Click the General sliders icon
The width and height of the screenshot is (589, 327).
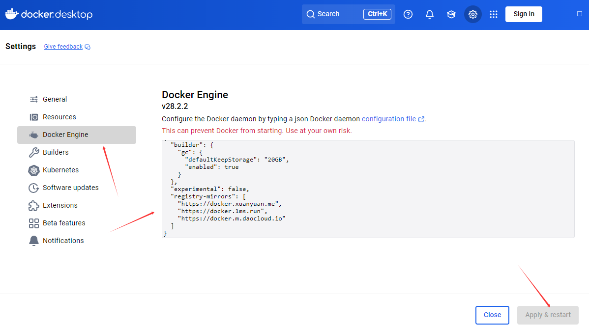pyautogui.click(x=34, y=99)
